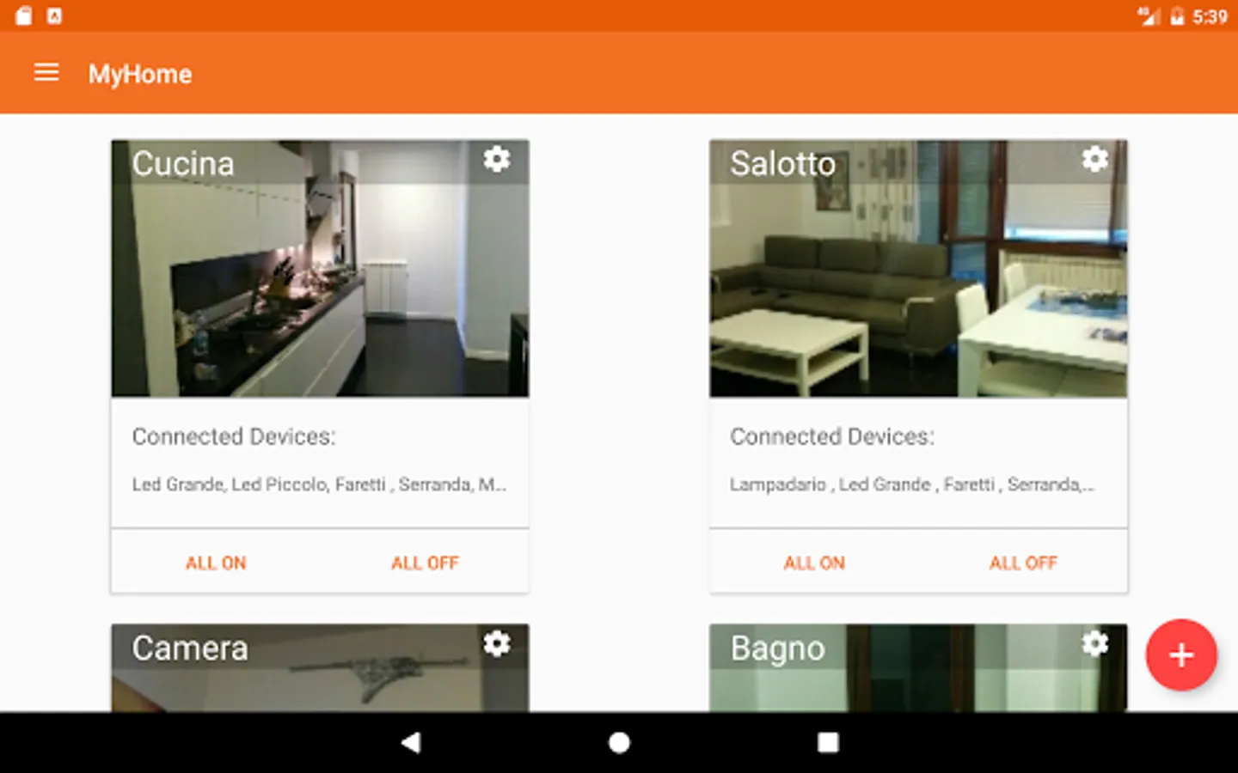Open the Camera room card
Image resolution: width=1238 pixels, height=773 pixels.
[x=320, y=668]
